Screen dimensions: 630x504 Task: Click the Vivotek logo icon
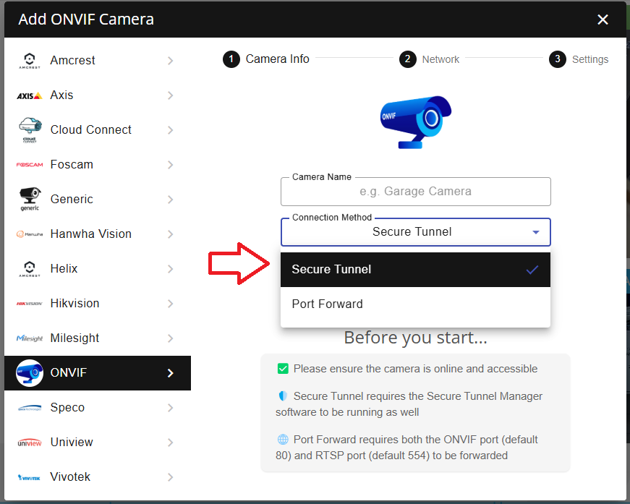29,477
